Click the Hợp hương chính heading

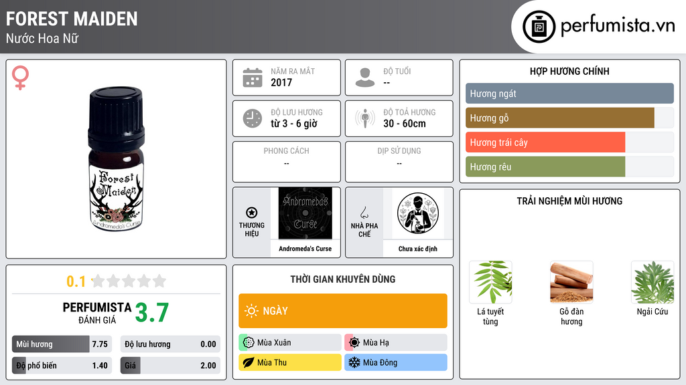tap(569, 71)
